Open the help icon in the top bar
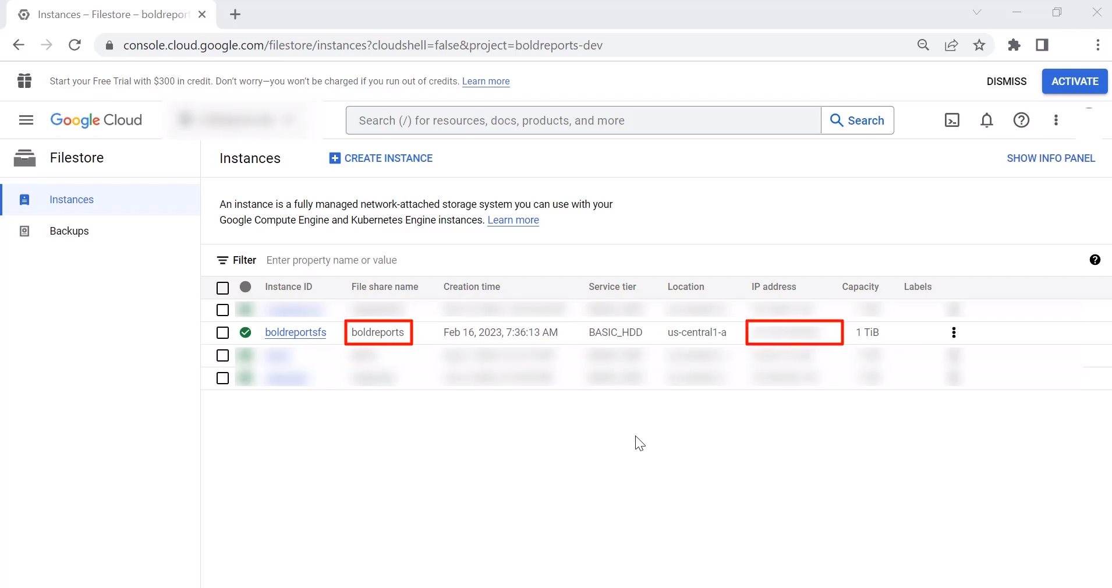 point(1022,120)
